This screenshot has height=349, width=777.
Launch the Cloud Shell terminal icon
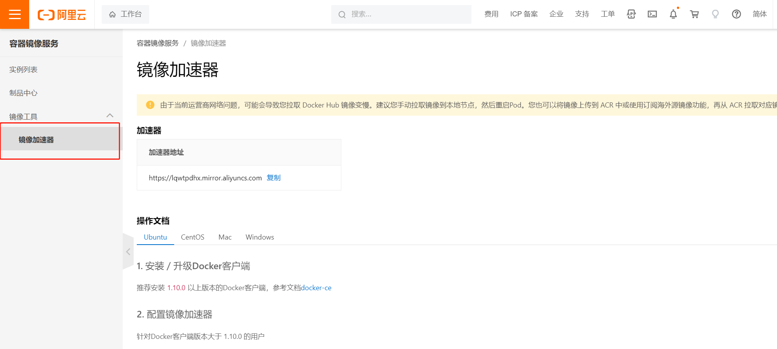[652, 14]
